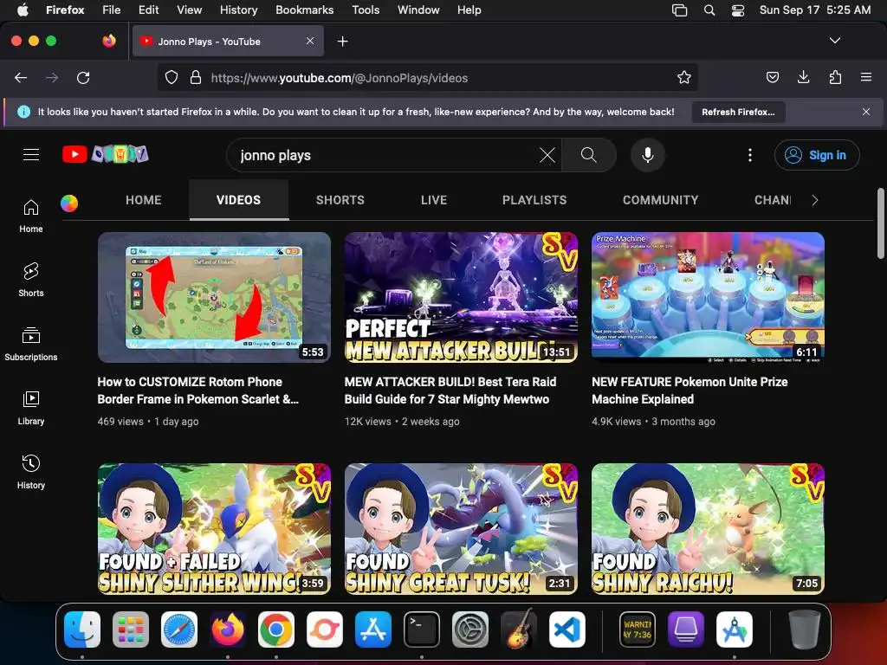This screenshot has height=665, width=887.
Task: Click the Jonno Plays channel avatar
Action: tap(69, 203)
